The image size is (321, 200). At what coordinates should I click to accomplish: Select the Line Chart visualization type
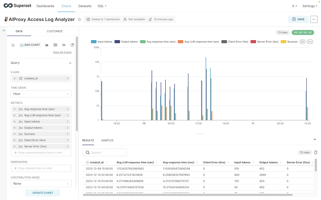pyautogui.click(x=13, y=45)
